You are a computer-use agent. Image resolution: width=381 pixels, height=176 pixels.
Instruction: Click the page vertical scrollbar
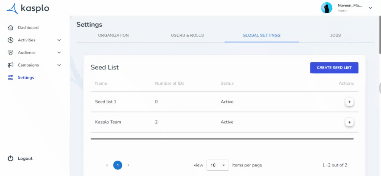380,34
